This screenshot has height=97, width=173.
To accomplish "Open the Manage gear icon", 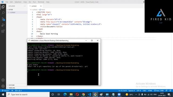I will pyautogui.click(x=3, y=86).
